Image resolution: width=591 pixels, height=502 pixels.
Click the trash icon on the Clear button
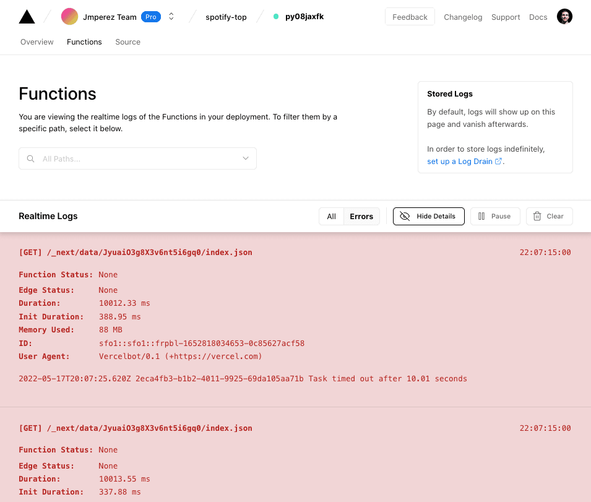537,216
